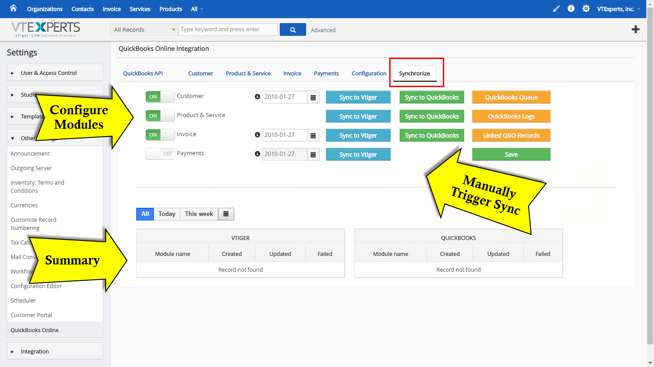Screen dimensions: 654x367
Task: Click the keyword search input field
Action: click(228, 29)
